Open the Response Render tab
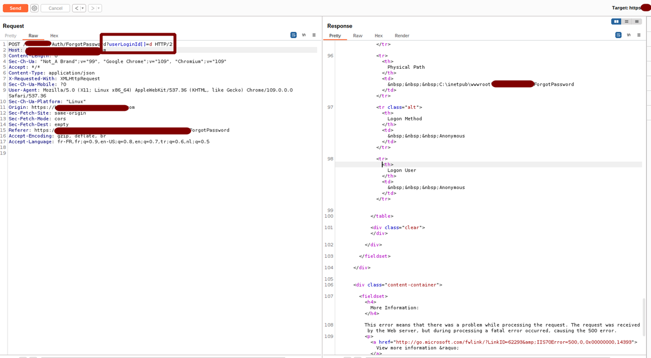 click(x=402, y=36)
